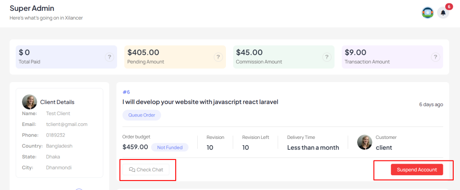Open order number #6 link
Screen dimensions: 460x190
point(126,92)
